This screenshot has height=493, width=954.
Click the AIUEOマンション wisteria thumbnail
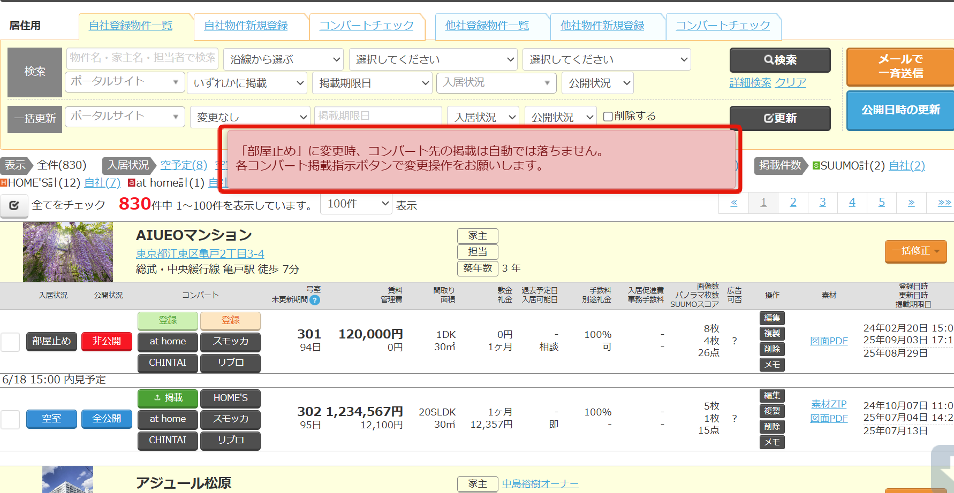[x=68, y=252]
